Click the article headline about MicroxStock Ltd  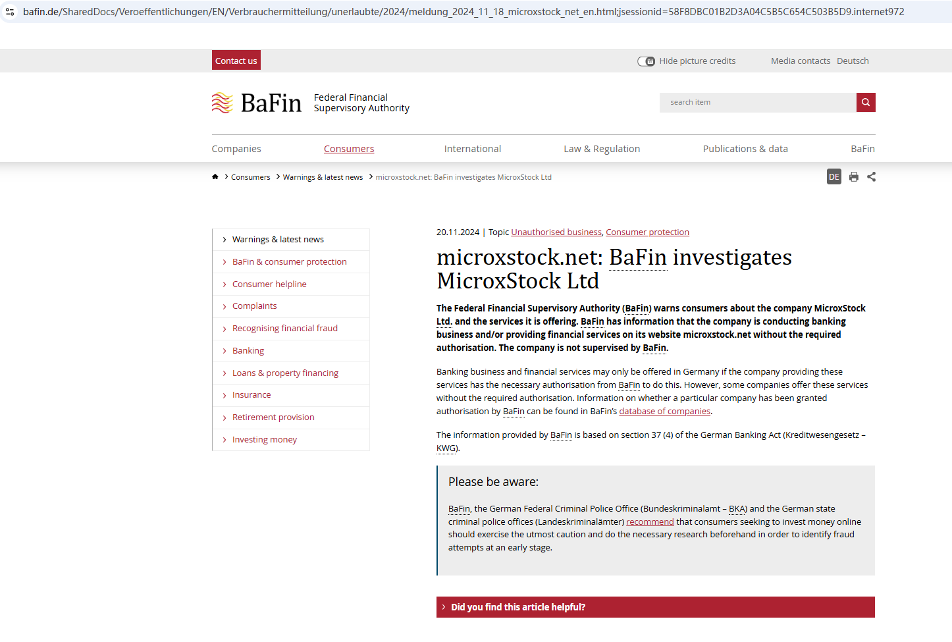tap(614, 269)
